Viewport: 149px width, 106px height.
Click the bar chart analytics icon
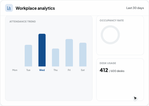click(x=9, y=8)
